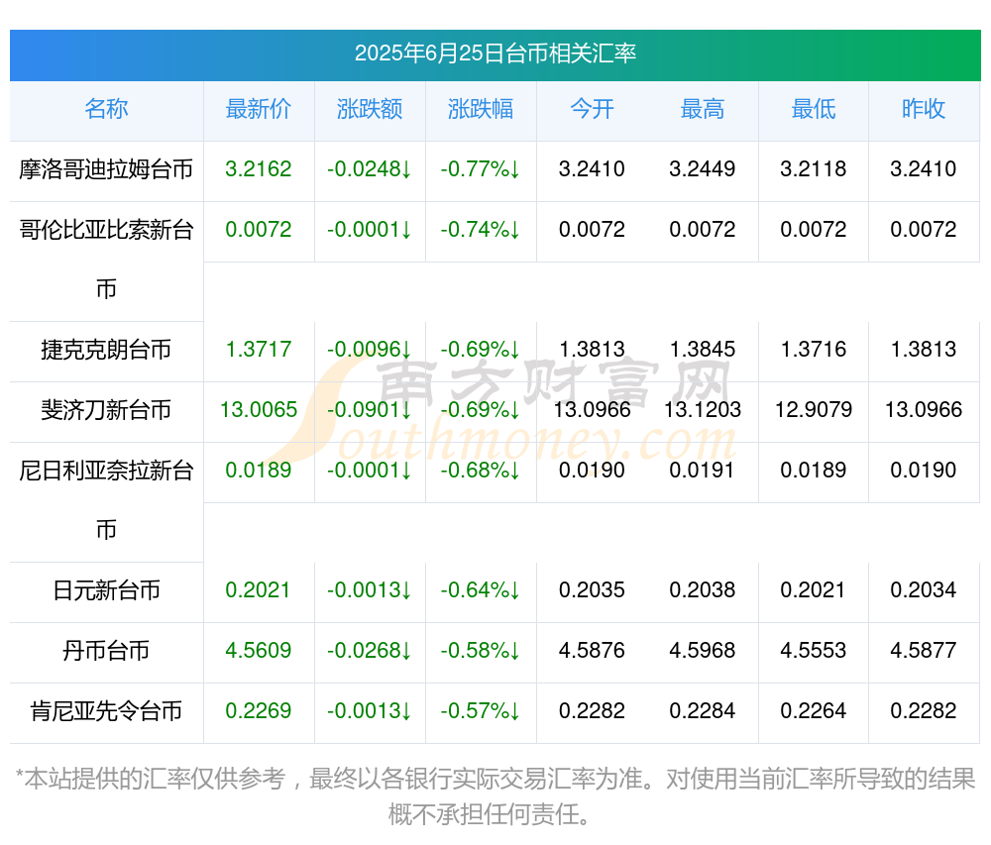The height and width of the screenshot is (845, 991).
Task: Click the low value 4.5553
Action: pyautogui.click(x=814, y=651)
